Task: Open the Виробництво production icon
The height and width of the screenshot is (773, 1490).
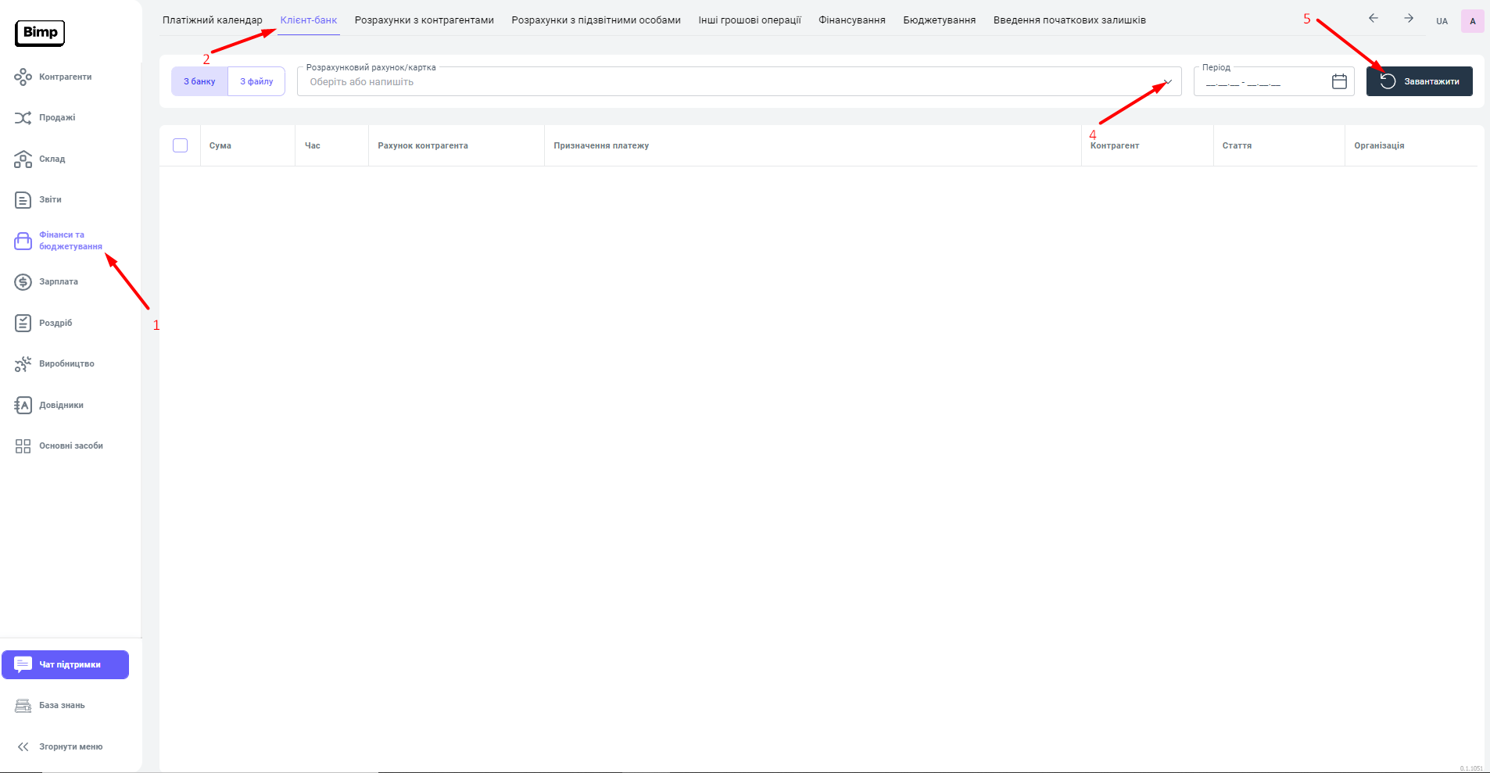Action: tap(23, 364)
